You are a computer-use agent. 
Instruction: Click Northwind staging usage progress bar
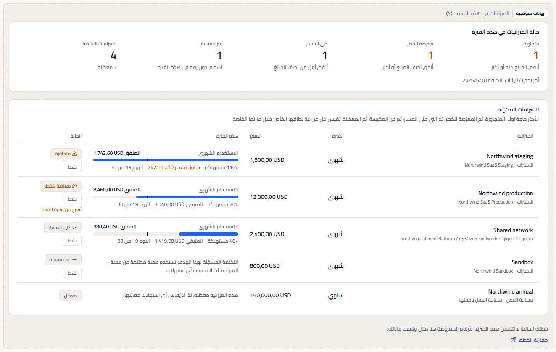tap(166, 160)
